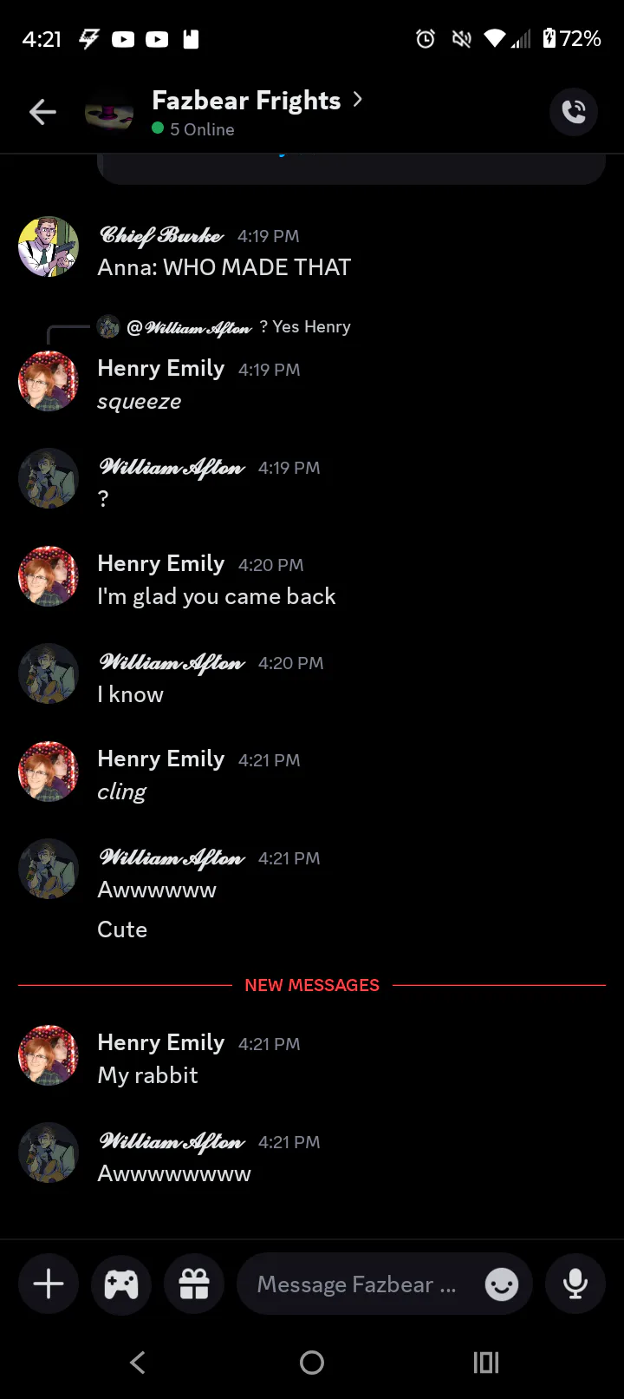
Task: Tap the Fazbear Frights group avatar
Action: 109,113
